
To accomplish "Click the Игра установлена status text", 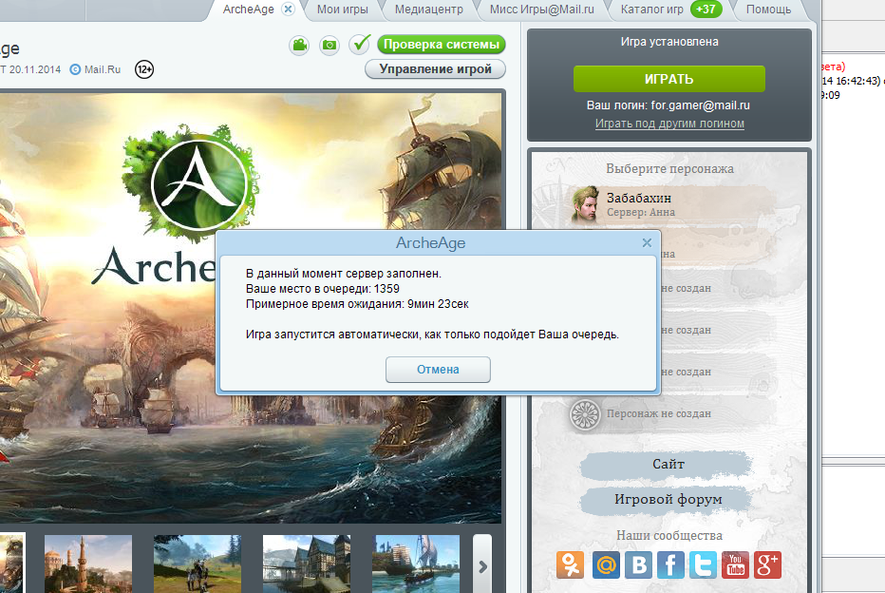I will click(x=669, y=42).
